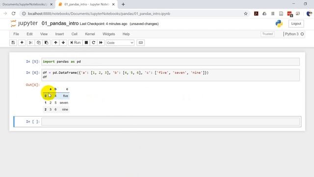
Task: Open the Cell menu
Action: tap(75, 34)
